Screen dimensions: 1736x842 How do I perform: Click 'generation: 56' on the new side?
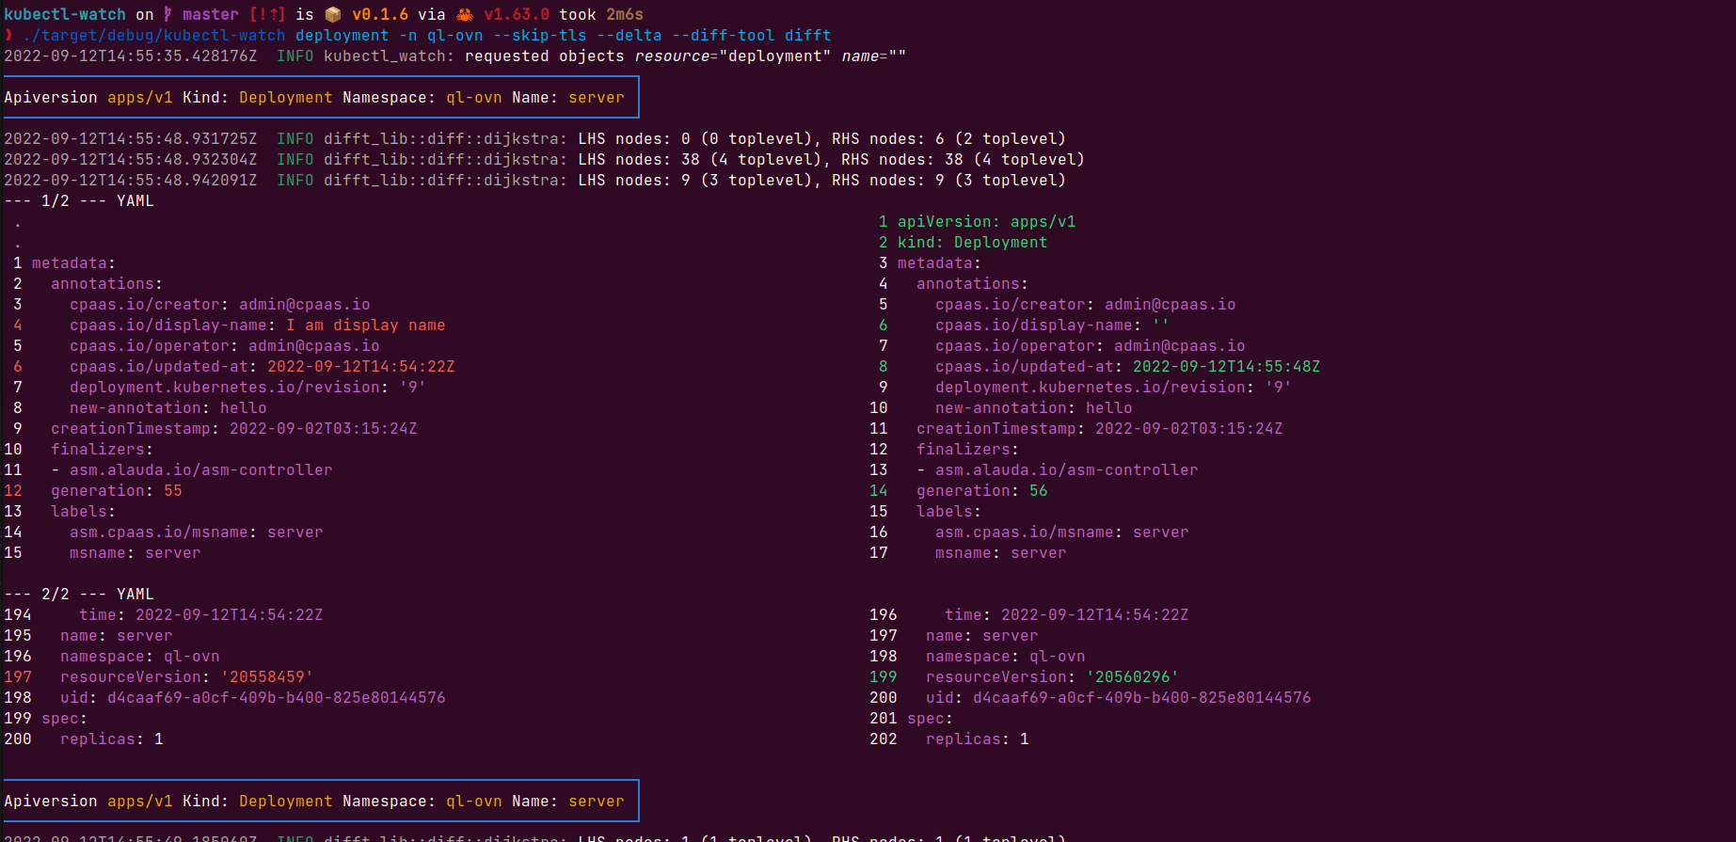[x=982, y=490]
